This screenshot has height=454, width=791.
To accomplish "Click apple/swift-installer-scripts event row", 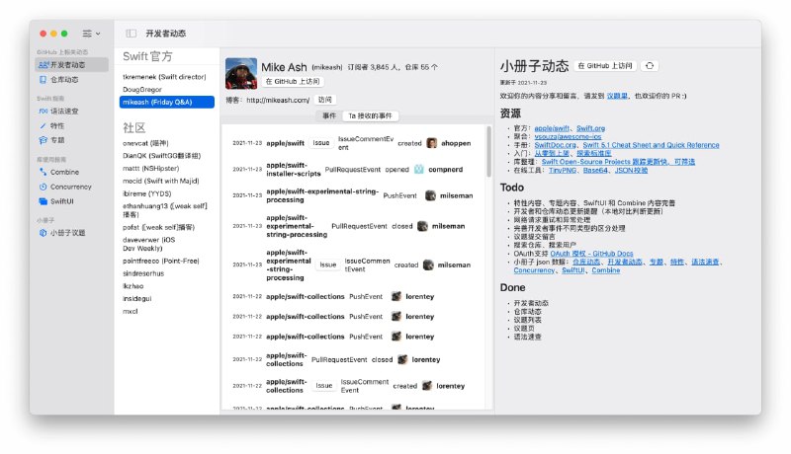I will pos(353,169).
